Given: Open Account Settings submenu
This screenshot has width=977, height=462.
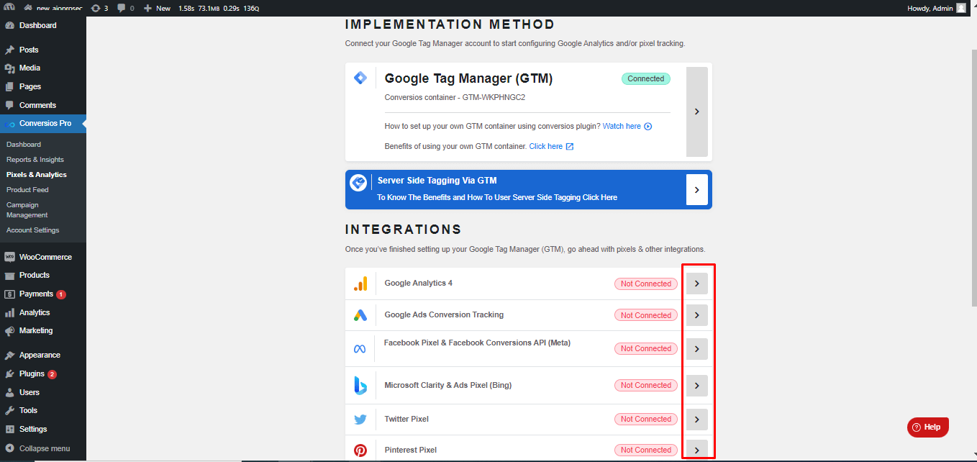Looking at the screenshot, I should tap(33, 230).
